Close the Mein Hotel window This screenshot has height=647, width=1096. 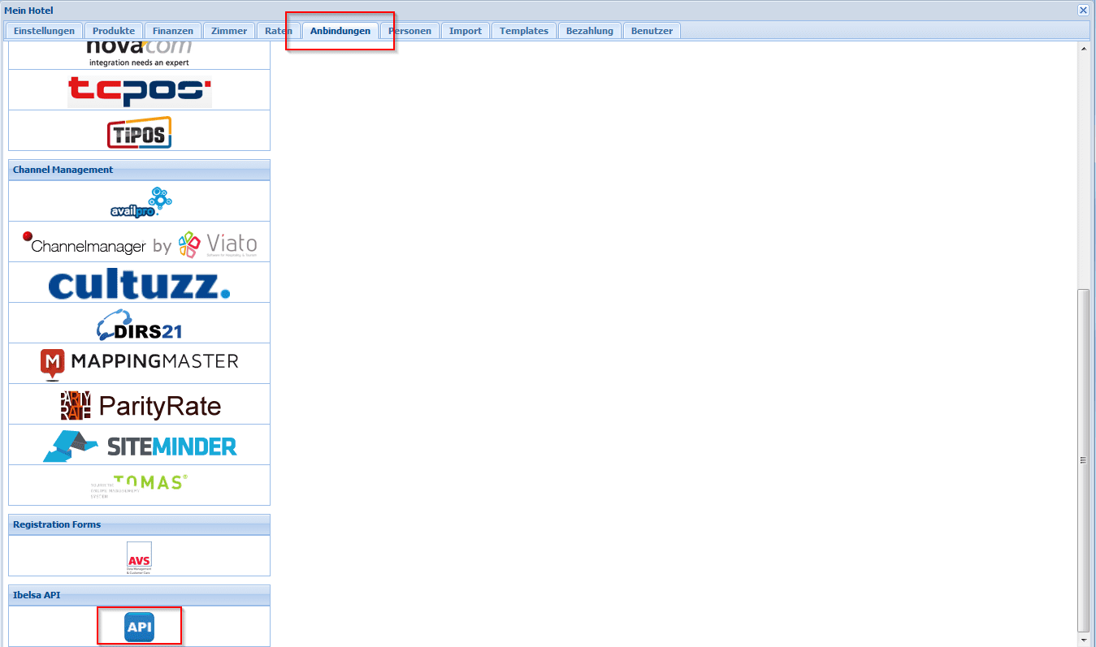pos(1083,11)
